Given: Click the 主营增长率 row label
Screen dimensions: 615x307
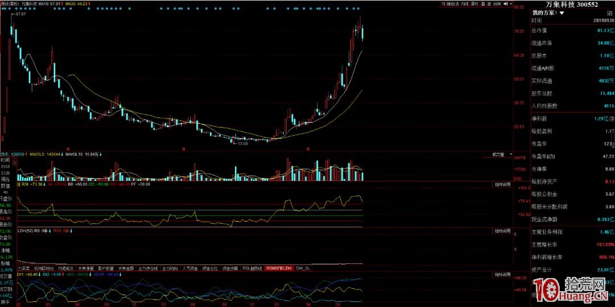Looking at the screenshot, I should pyautogui.click(x=544, y=244).
